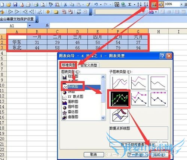Screen dimensions: 187x160
Task: Select the Format Painter brush icon
Action: (x=88, y=4)
